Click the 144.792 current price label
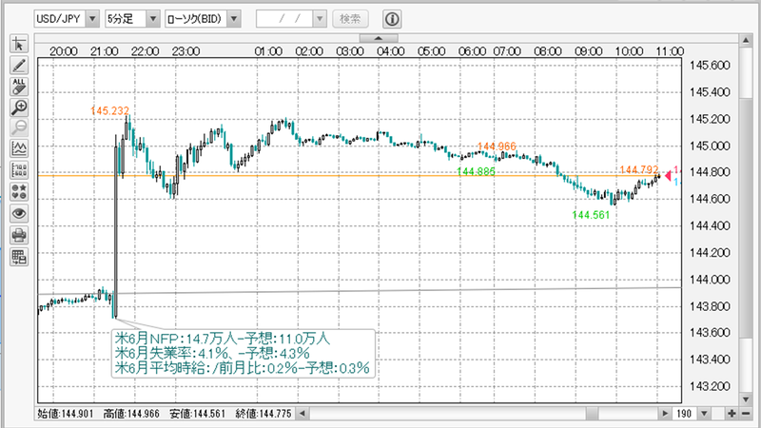This screenshot has width=761, height=428. point(639,169)
